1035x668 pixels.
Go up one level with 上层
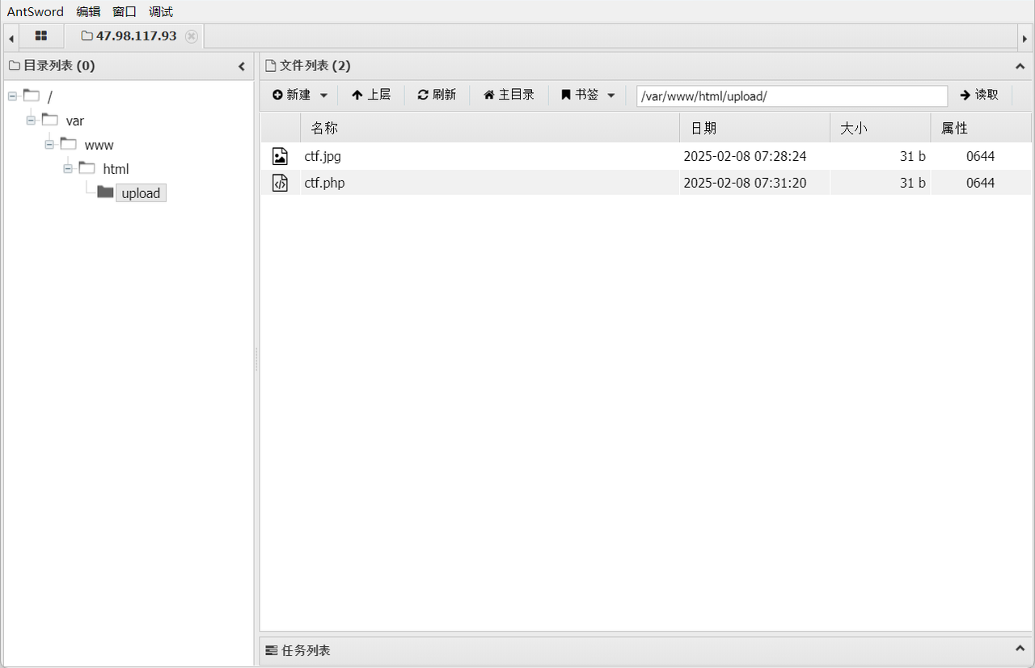coord(371,95)
